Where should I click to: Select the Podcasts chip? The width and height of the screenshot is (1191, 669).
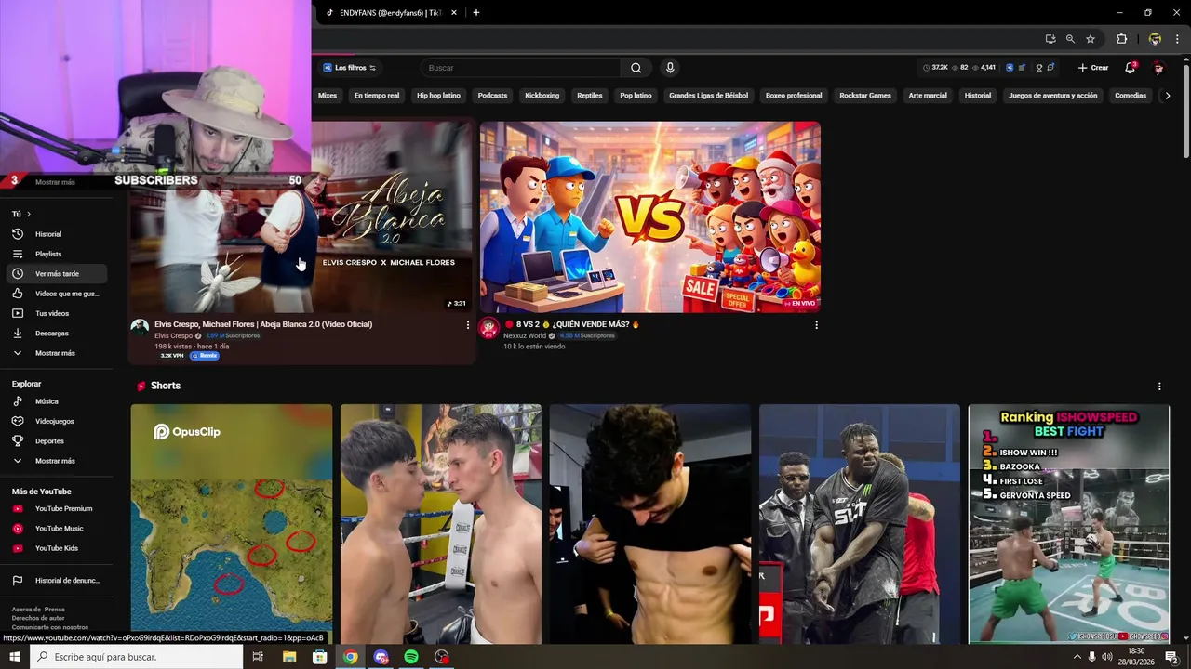(492, 96)
